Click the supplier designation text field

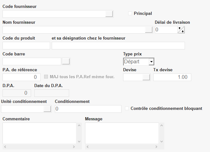click(x=118, y=46)
